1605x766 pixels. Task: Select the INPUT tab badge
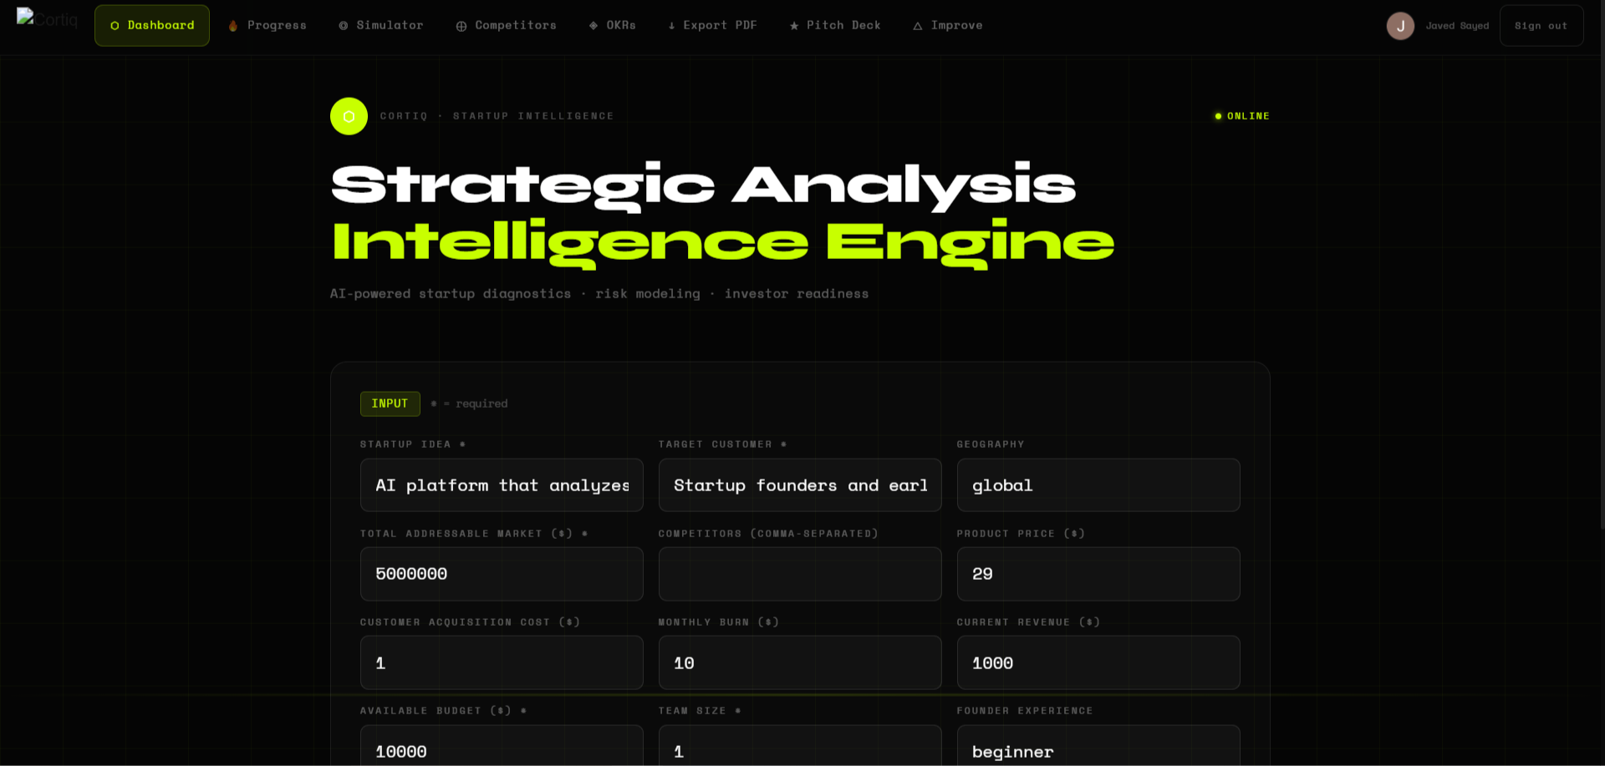coord(390,403)
